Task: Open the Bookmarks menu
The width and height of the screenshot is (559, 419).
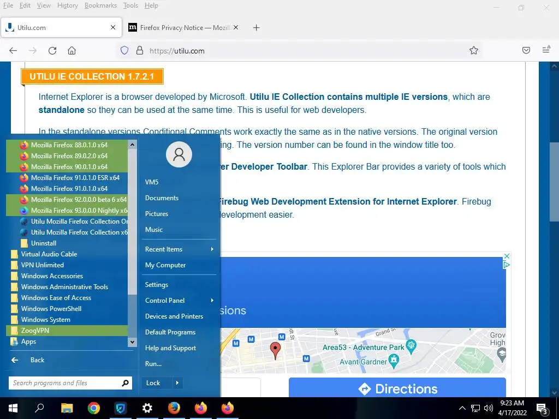Action: tap(100, 5)
